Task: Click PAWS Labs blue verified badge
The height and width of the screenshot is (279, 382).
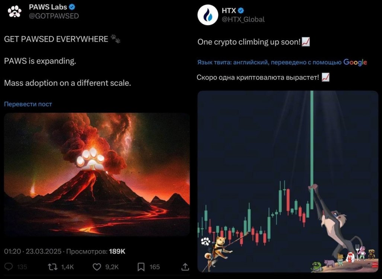Action: [x=72, y=7]
